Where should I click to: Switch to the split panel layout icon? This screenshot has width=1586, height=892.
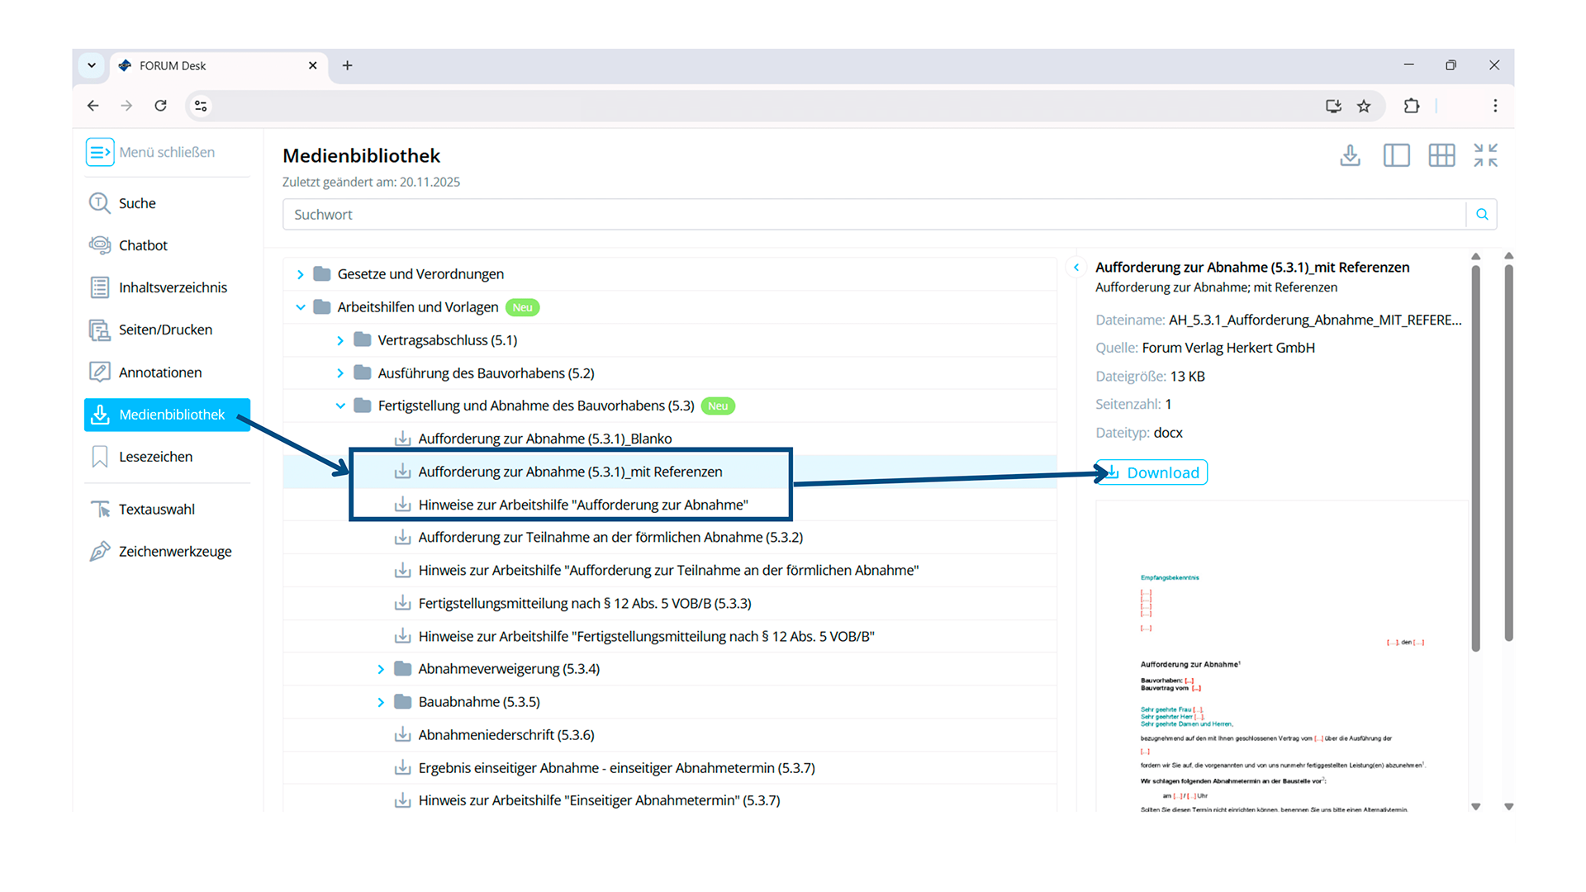(1396, 155)
